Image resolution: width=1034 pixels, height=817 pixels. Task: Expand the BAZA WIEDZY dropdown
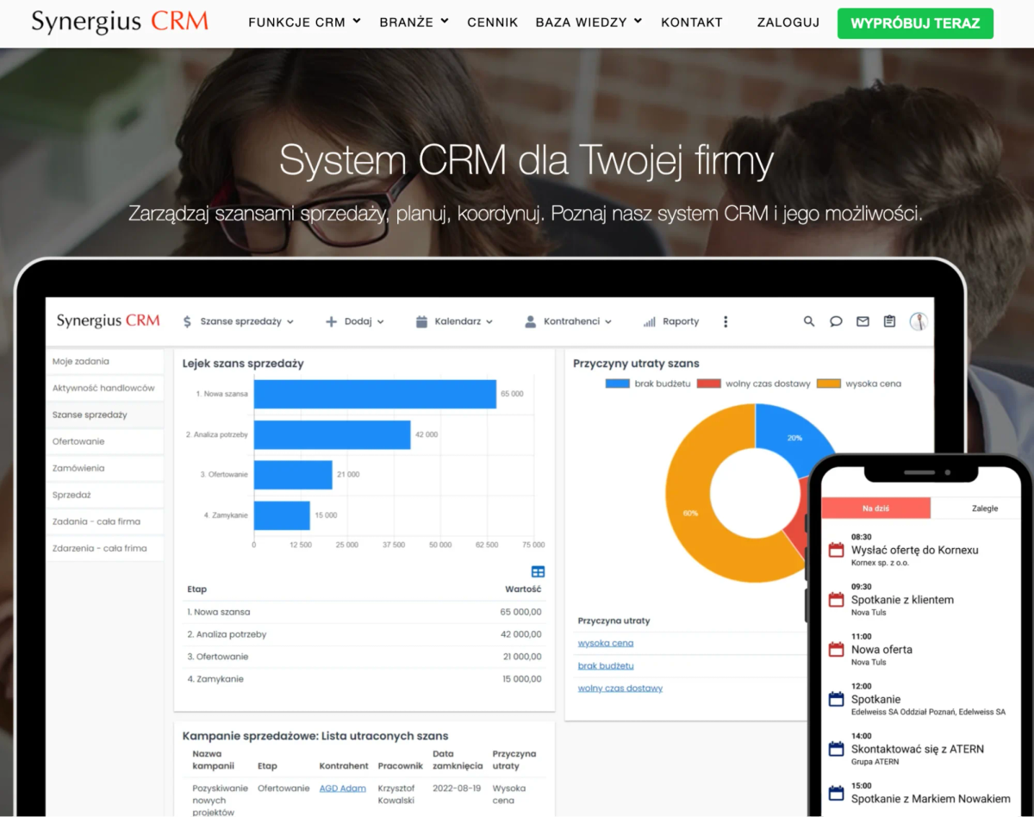coord(589,22)
